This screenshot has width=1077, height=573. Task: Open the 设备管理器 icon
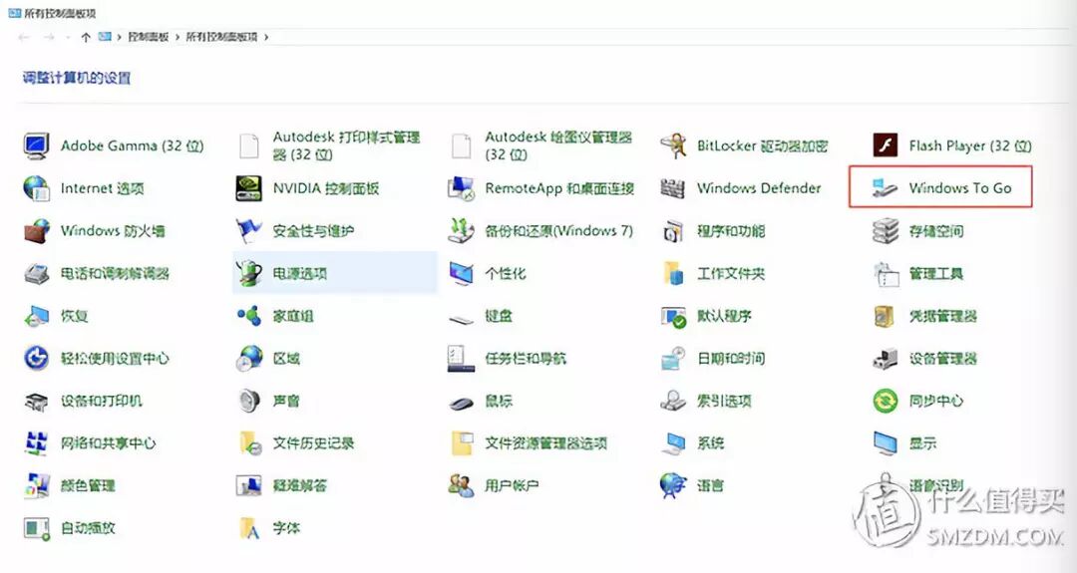[x=886, y=358]
